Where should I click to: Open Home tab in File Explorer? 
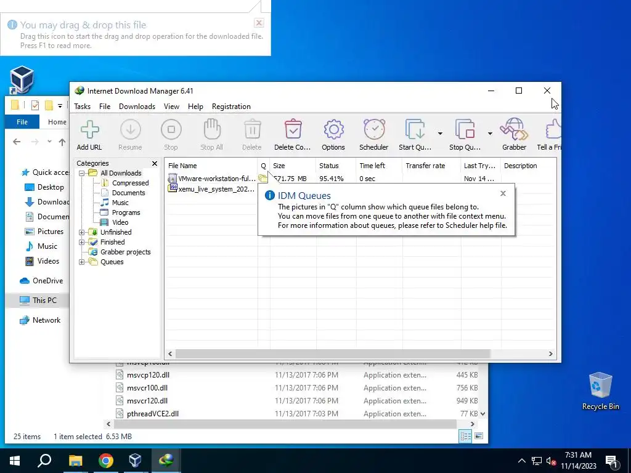pos(57,122)
